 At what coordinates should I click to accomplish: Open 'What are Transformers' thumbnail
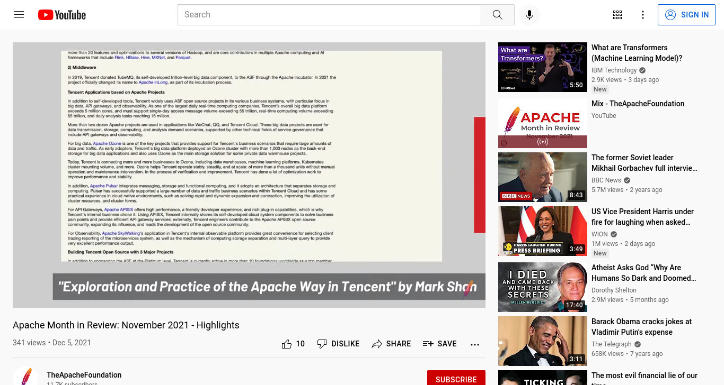point(543,67)
